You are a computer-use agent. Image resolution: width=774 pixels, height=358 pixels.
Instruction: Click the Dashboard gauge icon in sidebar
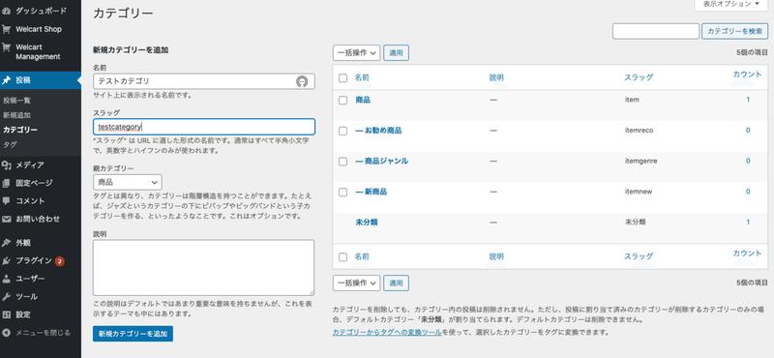(7, 11)
